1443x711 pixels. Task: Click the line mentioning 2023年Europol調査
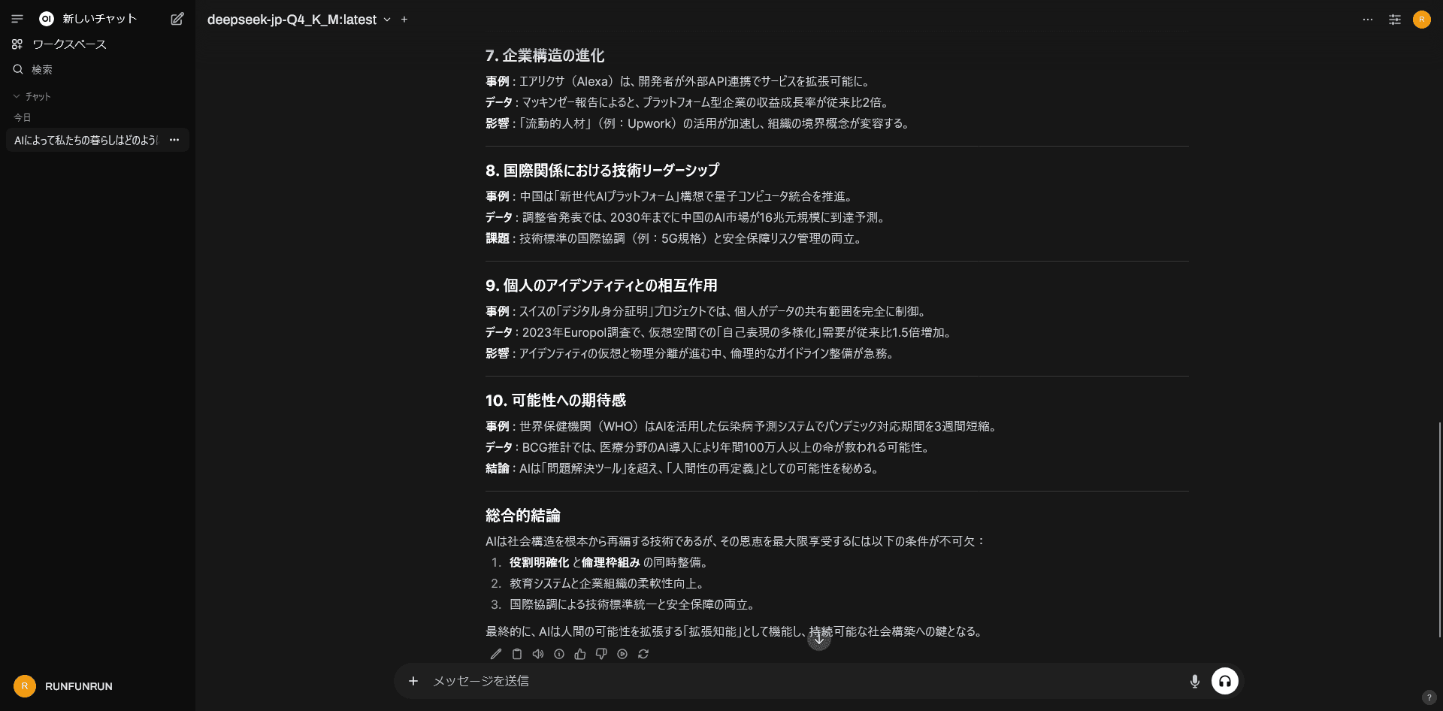point(720,332)
